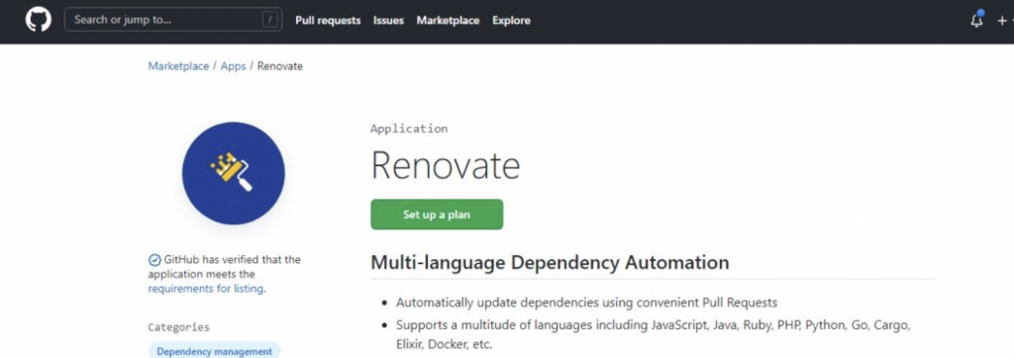Click the 'Automatically update dependencies' bullet text

click(586, 303)
